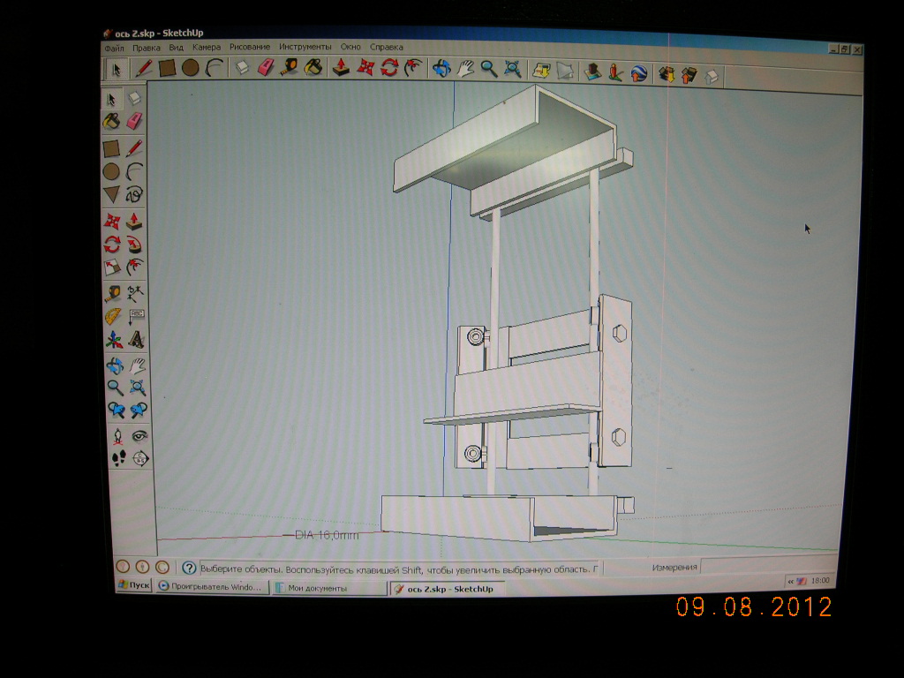
Task: Click the Add Location map icon
Action: tap(541, 71)
